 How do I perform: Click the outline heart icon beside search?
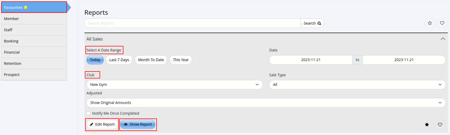(x=442, y=23)
